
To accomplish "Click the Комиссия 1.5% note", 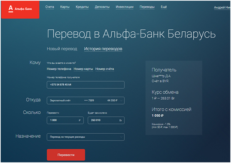I will (165, 126).
